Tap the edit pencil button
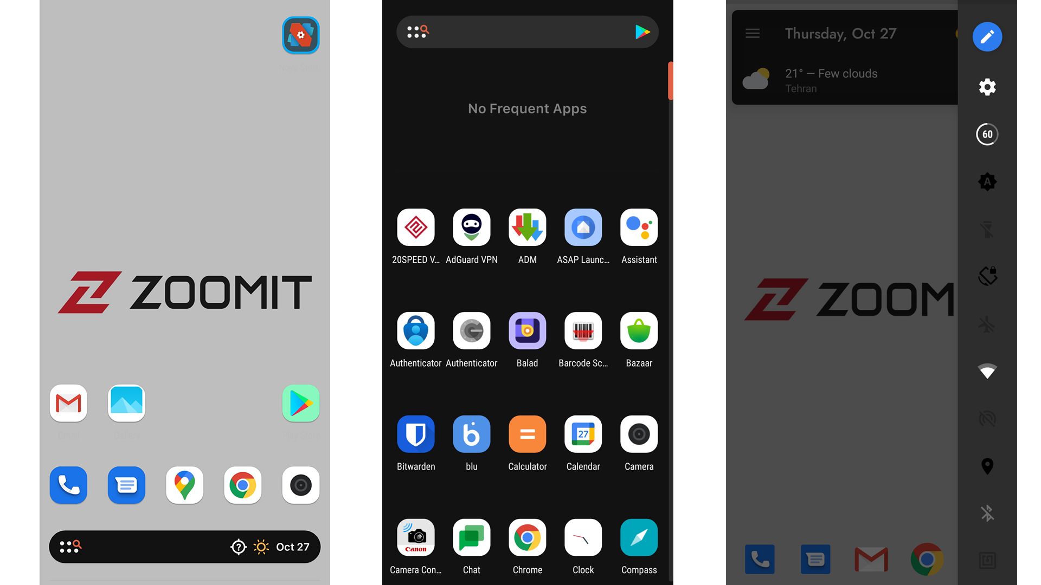 point(987,36)
